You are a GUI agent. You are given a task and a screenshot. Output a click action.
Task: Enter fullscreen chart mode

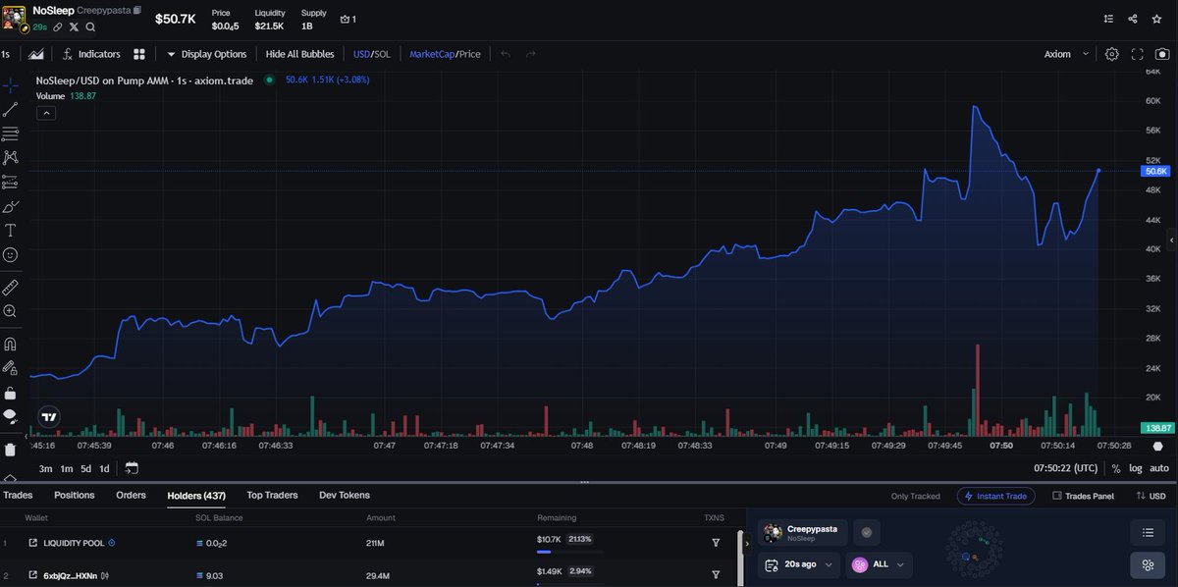click(x=1137, y=54)
